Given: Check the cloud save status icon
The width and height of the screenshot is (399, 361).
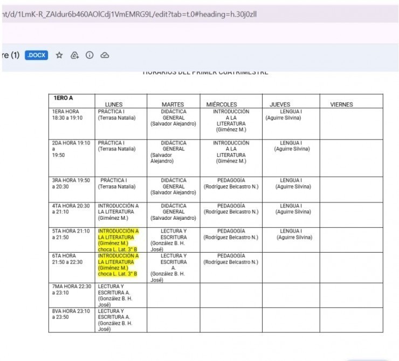Looking at the screenshot, I should click(x=105, y=55).
